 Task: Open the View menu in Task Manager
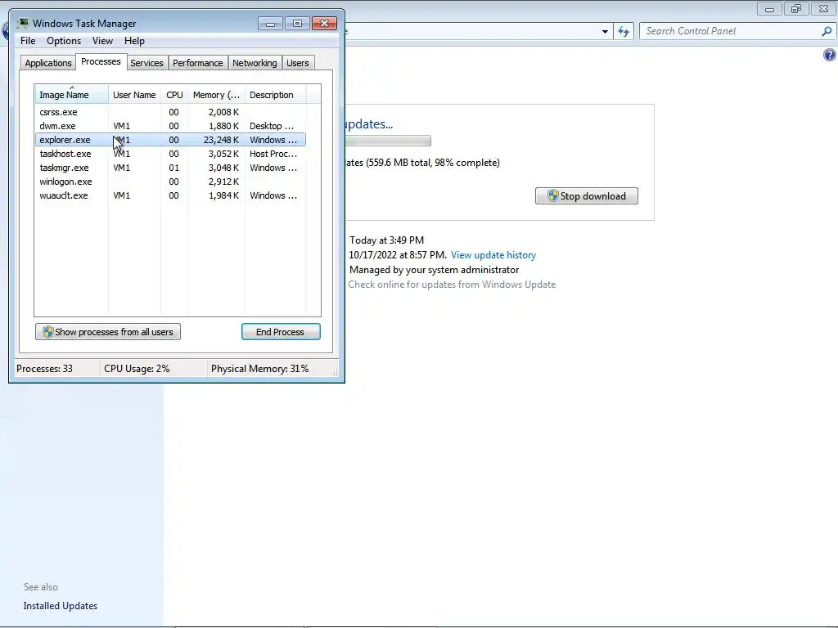102,41
